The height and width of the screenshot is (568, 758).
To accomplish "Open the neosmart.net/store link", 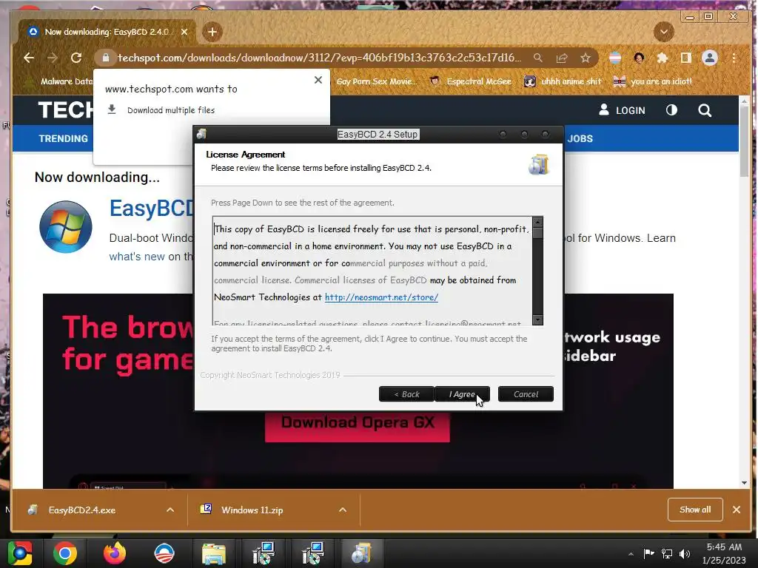I will tap(381, 297).
